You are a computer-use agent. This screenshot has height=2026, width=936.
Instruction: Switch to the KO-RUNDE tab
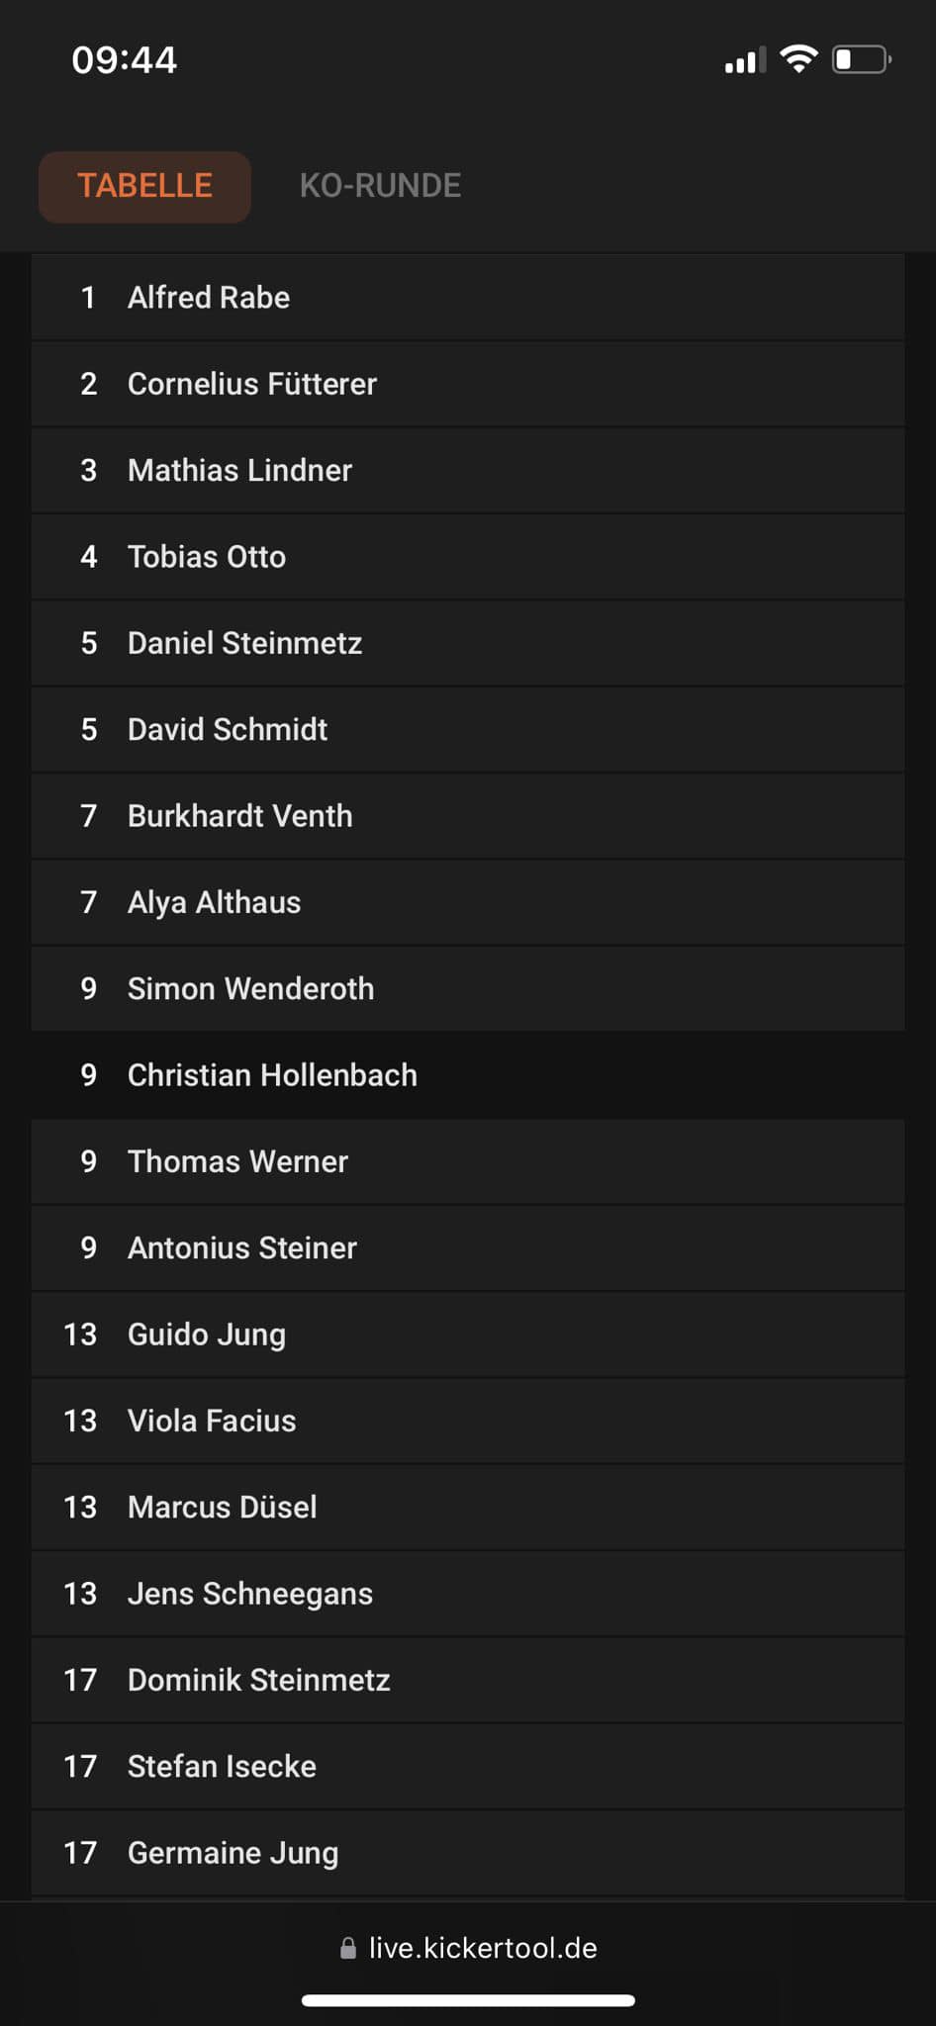(x=380, y=186)
